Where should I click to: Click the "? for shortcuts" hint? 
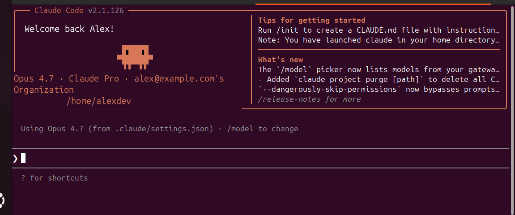pos(55,178)
